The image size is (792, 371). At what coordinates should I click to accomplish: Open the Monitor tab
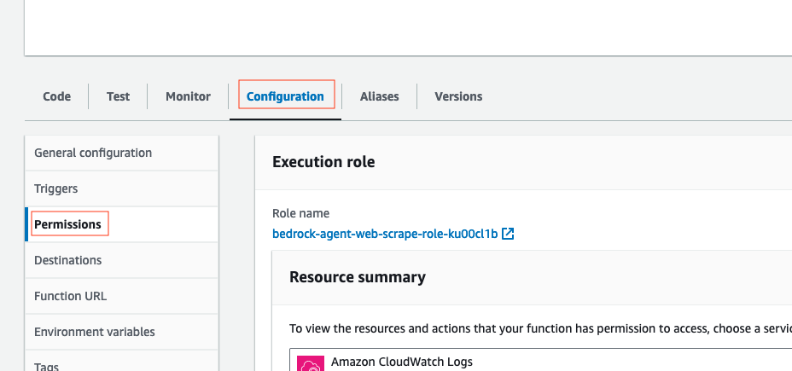[x=188, y=96]
